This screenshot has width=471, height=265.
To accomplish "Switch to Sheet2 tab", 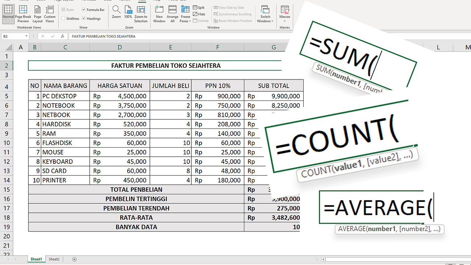I will coord(54,259).
